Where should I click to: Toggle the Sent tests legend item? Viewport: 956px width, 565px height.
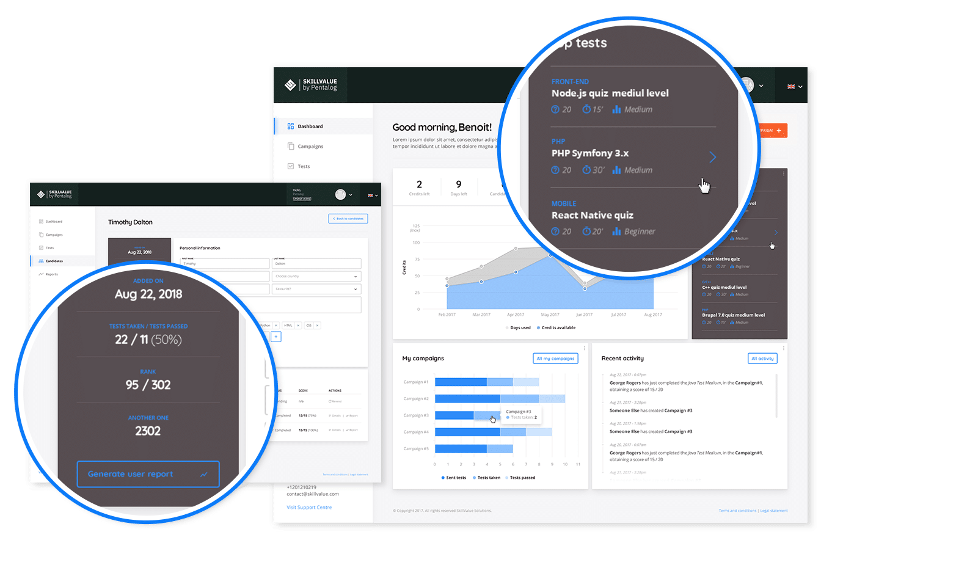[x=453, y=478]
